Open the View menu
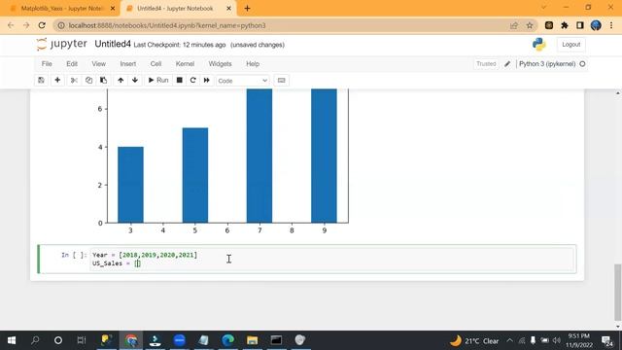The image size is (622, 350). point(99,64)
